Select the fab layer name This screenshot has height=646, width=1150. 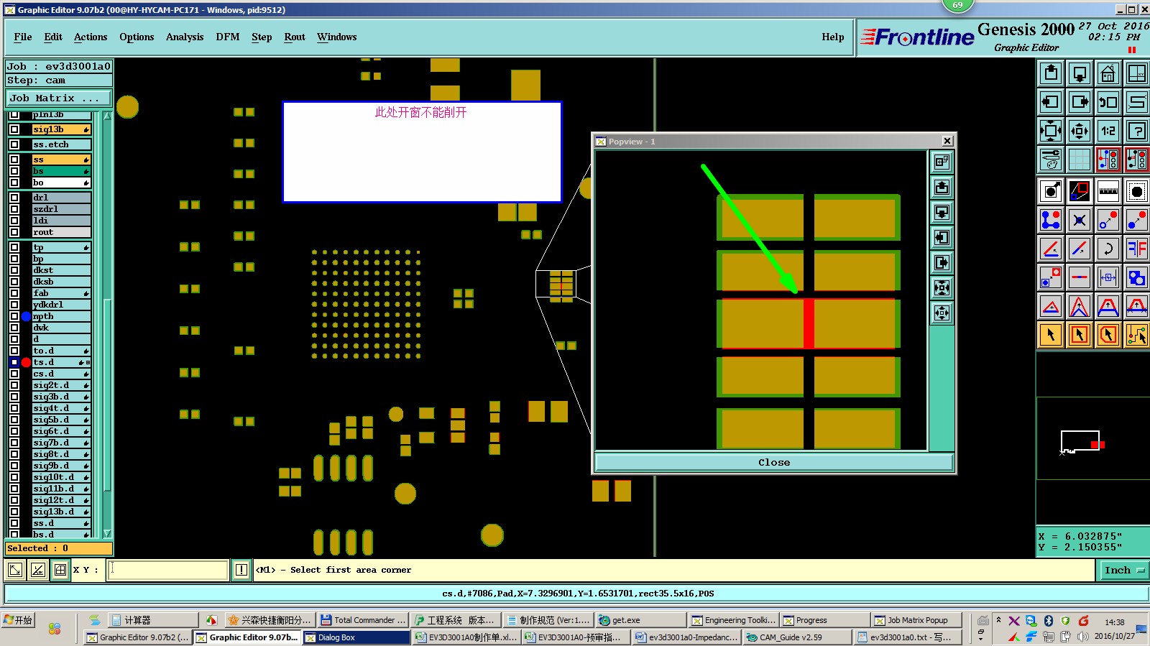click(61, 293)
